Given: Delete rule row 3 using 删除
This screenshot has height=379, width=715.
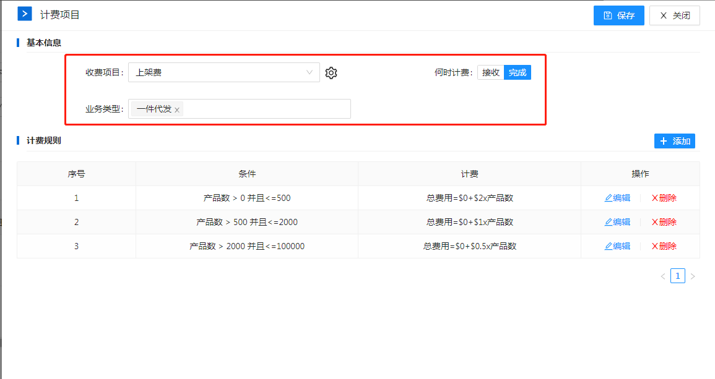Looking at the screenshot, I should (664, 246).
